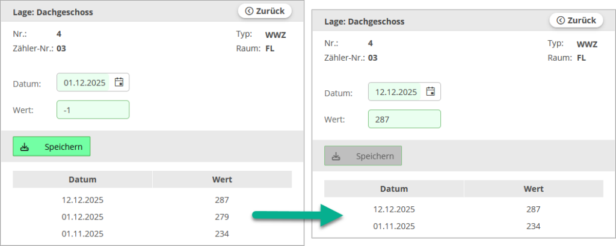Open calendar picker beside date 01.12.2025
This screenshot has height=246, width=616.
click(119, 82)
